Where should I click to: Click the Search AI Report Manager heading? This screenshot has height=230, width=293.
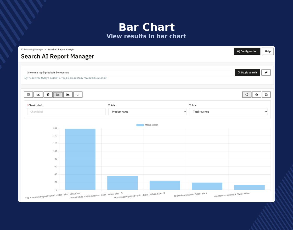coord(58,56)
